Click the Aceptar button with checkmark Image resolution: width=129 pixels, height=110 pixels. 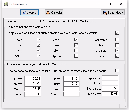tap(29, 13)
